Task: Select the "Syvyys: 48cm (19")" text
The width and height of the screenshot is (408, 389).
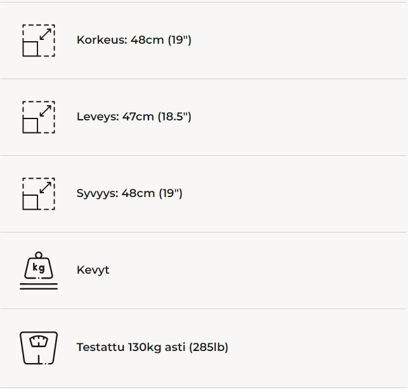Action: coord(129,193)
